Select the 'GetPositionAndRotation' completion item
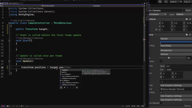192x108 pixels. click(70, 79)
